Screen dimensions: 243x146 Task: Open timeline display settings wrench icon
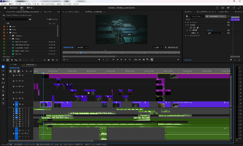pos(27,71)
